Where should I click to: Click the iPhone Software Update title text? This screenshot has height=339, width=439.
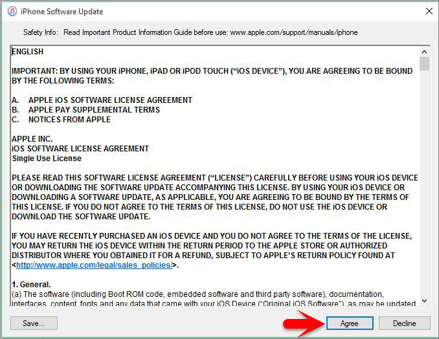[62, 12]
